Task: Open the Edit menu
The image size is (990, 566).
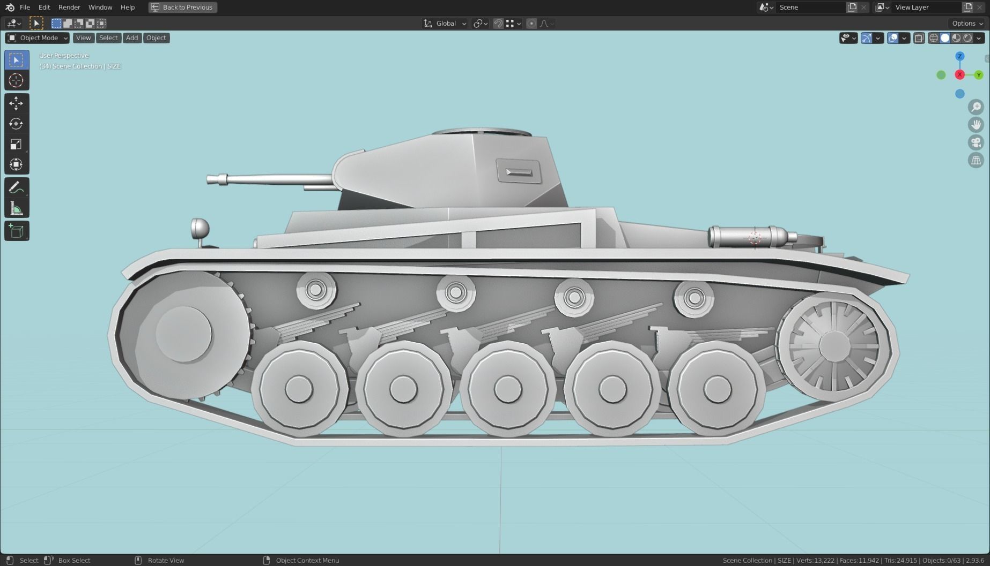Action: (x=44, y=7)
